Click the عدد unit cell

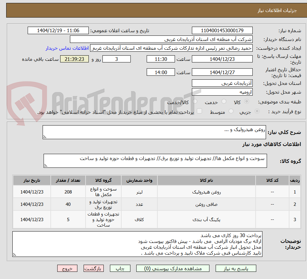tap(139, 204)
